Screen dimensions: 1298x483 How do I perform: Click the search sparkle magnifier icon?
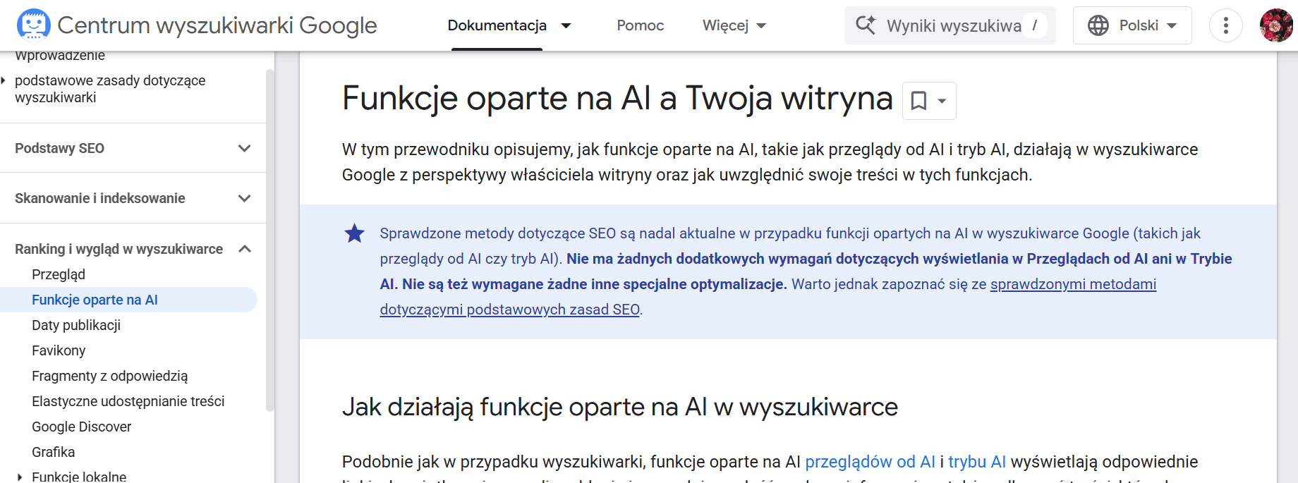[x=866, y=25]
